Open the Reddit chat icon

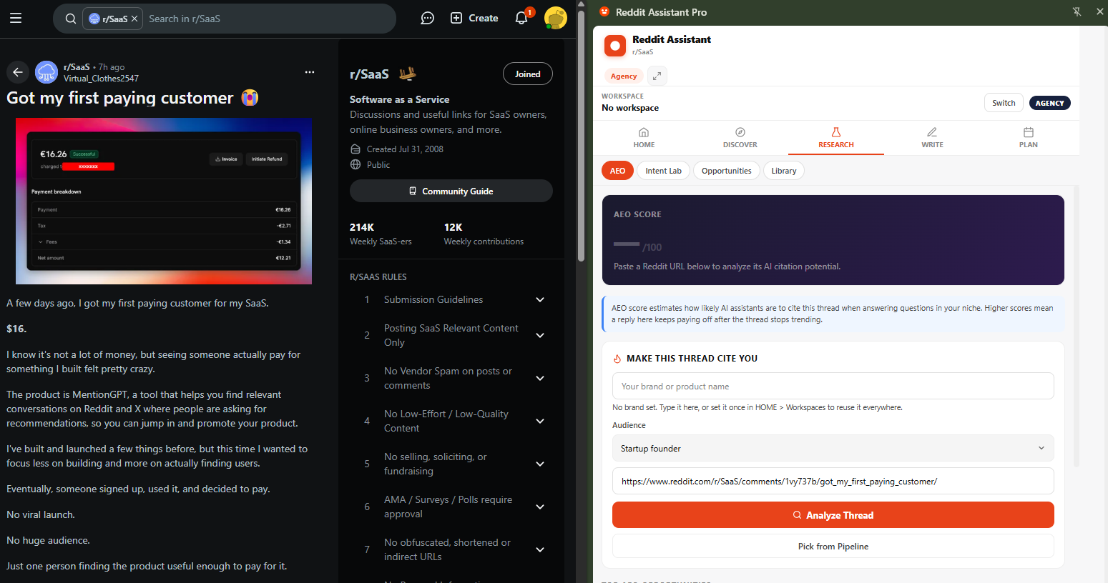[427, 19]
